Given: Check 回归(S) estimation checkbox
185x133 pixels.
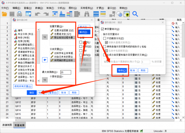Looking at the screenshot, I should [x=81, y=55].
